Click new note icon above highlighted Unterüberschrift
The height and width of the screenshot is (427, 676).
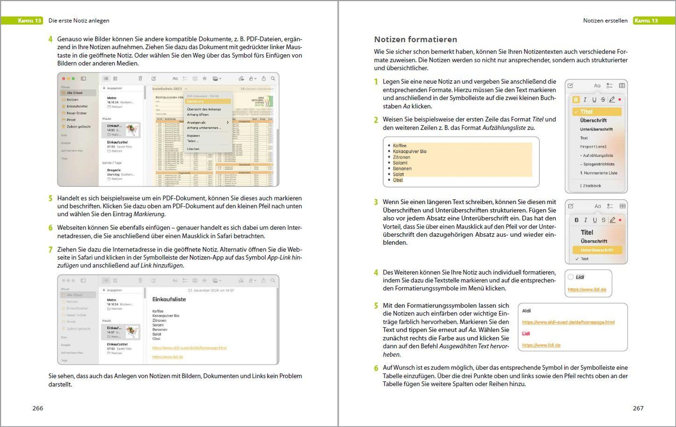click(571, 206)
